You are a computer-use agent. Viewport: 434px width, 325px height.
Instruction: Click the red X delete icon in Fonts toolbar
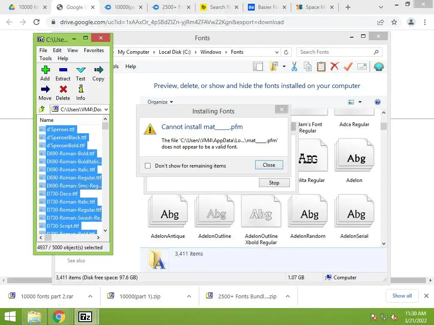[335, 66]
